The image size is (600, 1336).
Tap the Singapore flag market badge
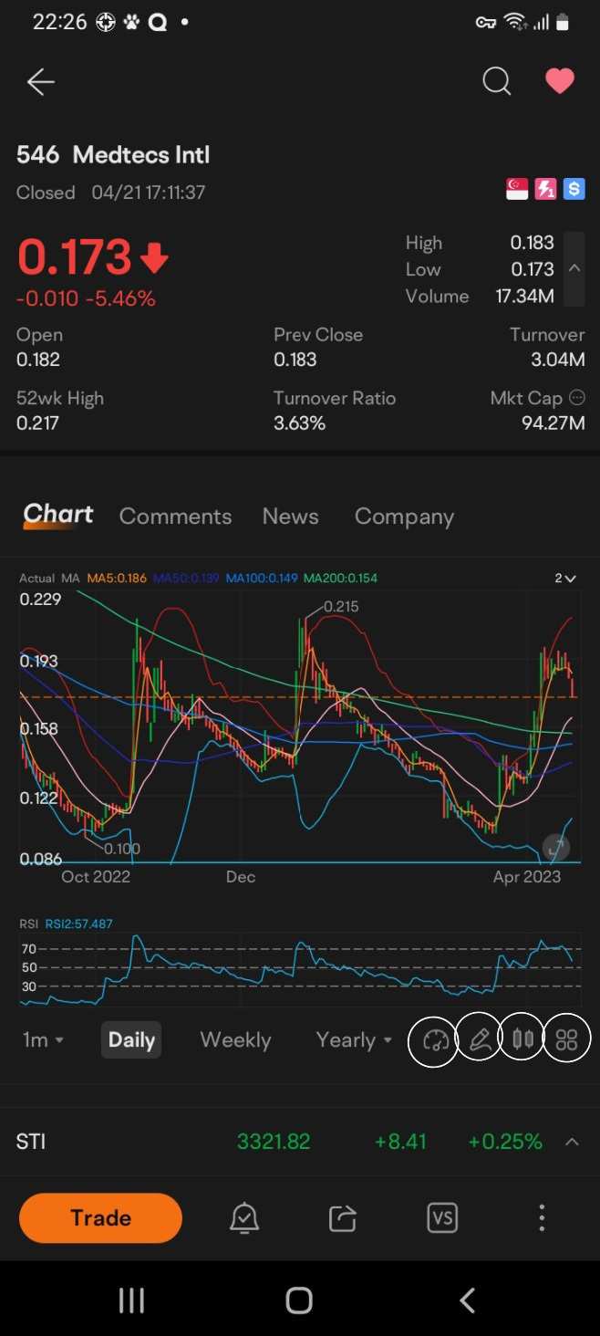(517, 189)
